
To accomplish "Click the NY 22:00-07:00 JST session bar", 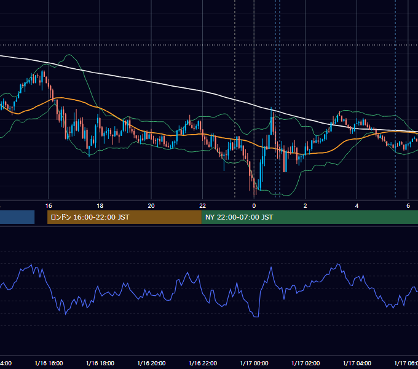I will [x=309, y=217].
